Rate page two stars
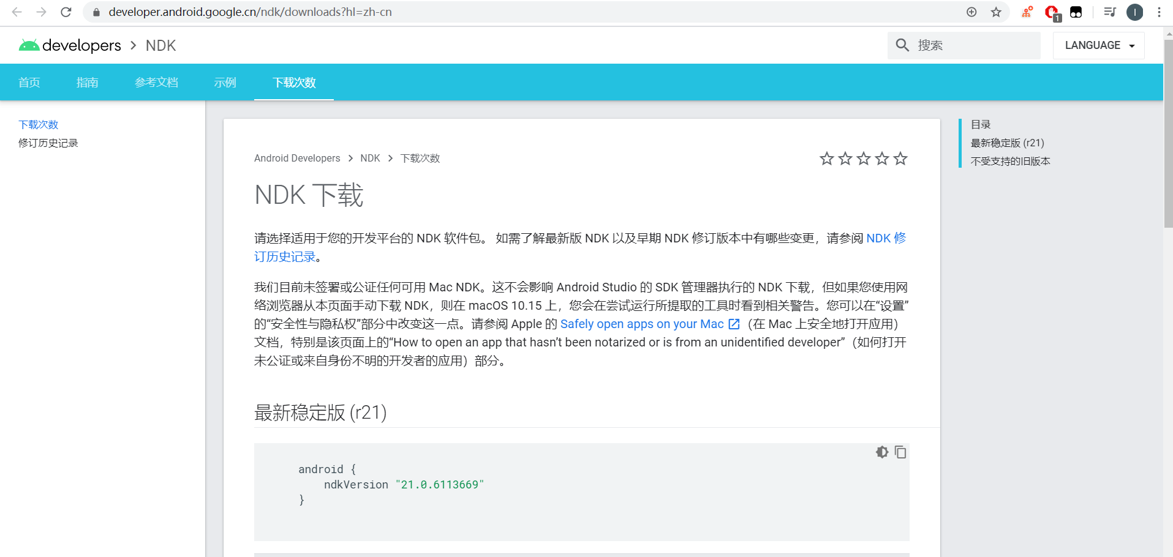 845,159
